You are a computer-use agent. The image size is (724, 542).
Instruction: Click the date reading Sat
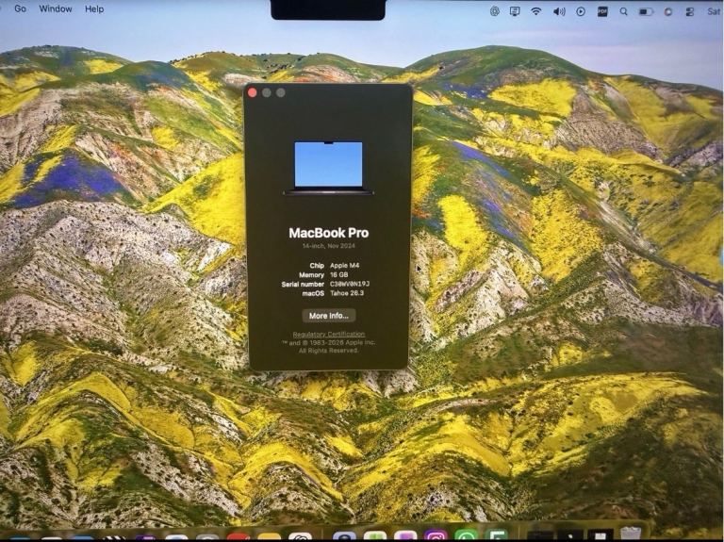[714, 11]
